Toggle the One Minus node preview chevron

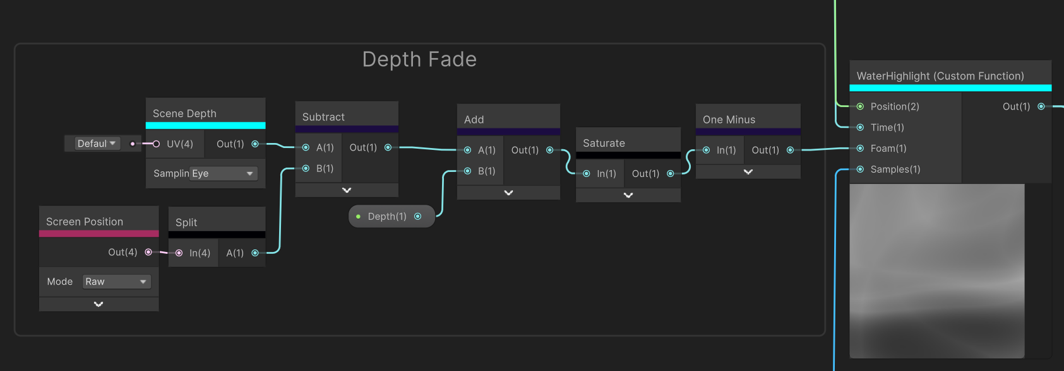748,172
